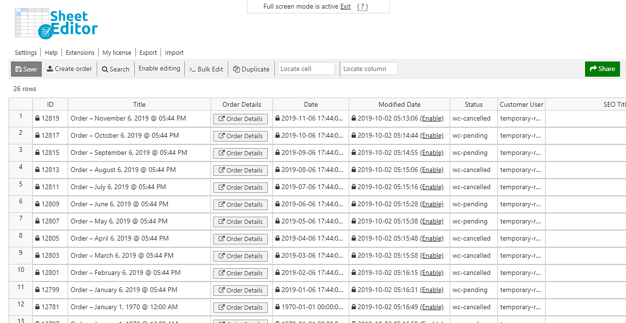This screenshot has height=323, width=626.
Task: Click the Save button with the floppy icon
Action: [x=26, y=69]
